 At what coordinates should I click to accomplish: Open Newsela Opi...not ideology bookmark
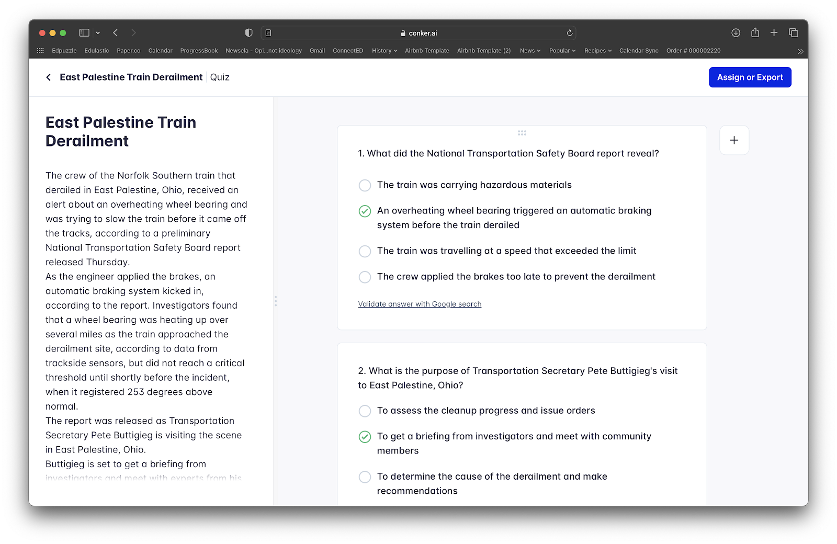[x=264, y=51]
